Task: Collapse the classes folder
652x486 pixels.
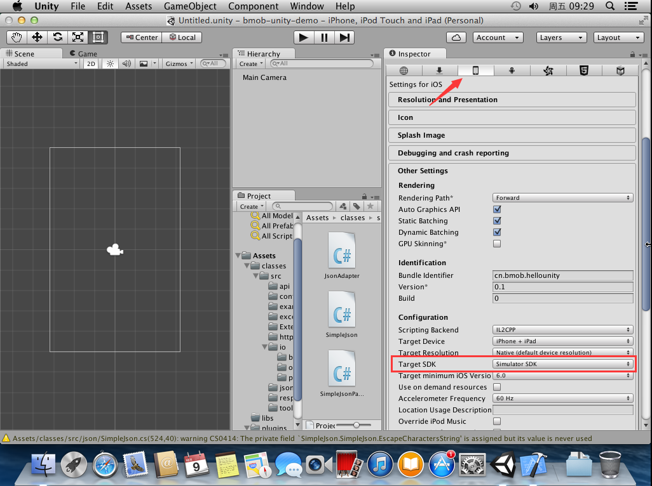Action: click(247, 266)
